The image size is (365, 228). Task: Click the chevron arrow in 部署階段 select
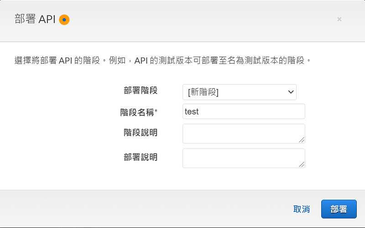pyautogui.click(x=291, y=92)
